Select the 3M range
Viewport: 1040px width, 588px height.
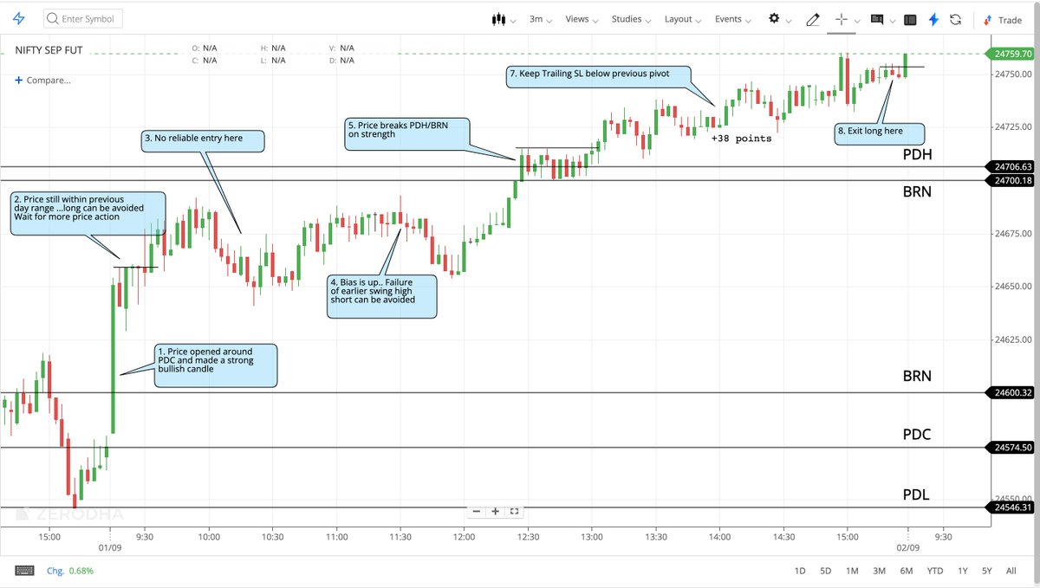click(879, 571)
